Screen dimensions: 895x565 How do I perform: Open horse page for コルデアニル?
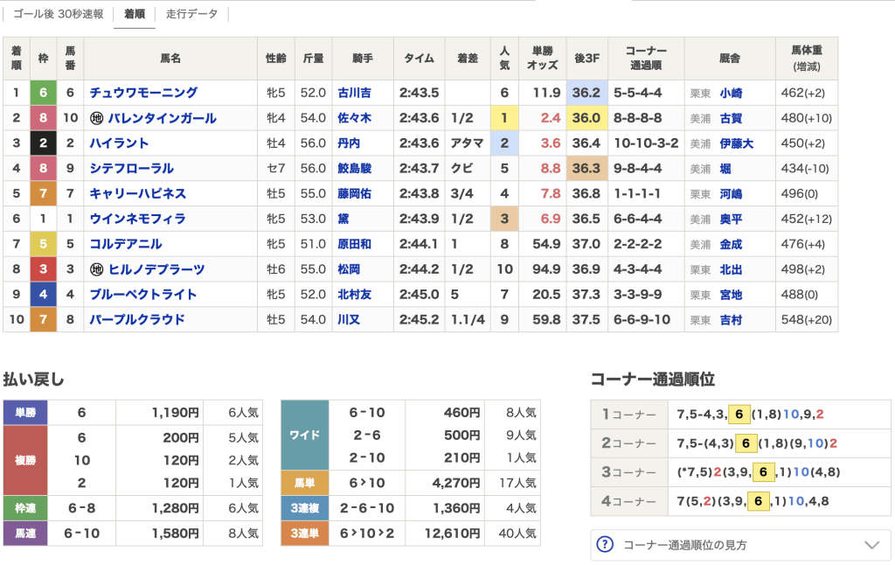pyautogui.click(x=126, y=244)
